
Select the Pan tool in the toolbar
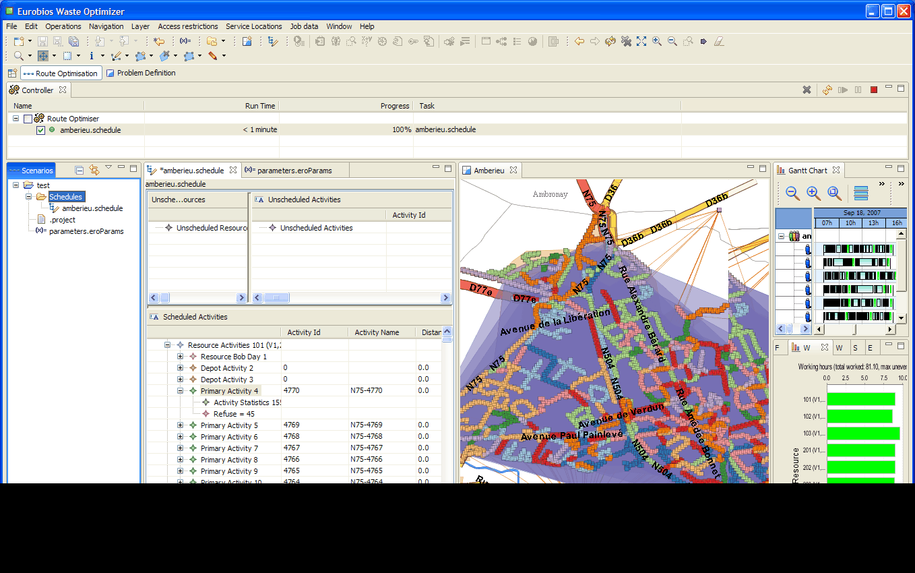pos(44,55)
